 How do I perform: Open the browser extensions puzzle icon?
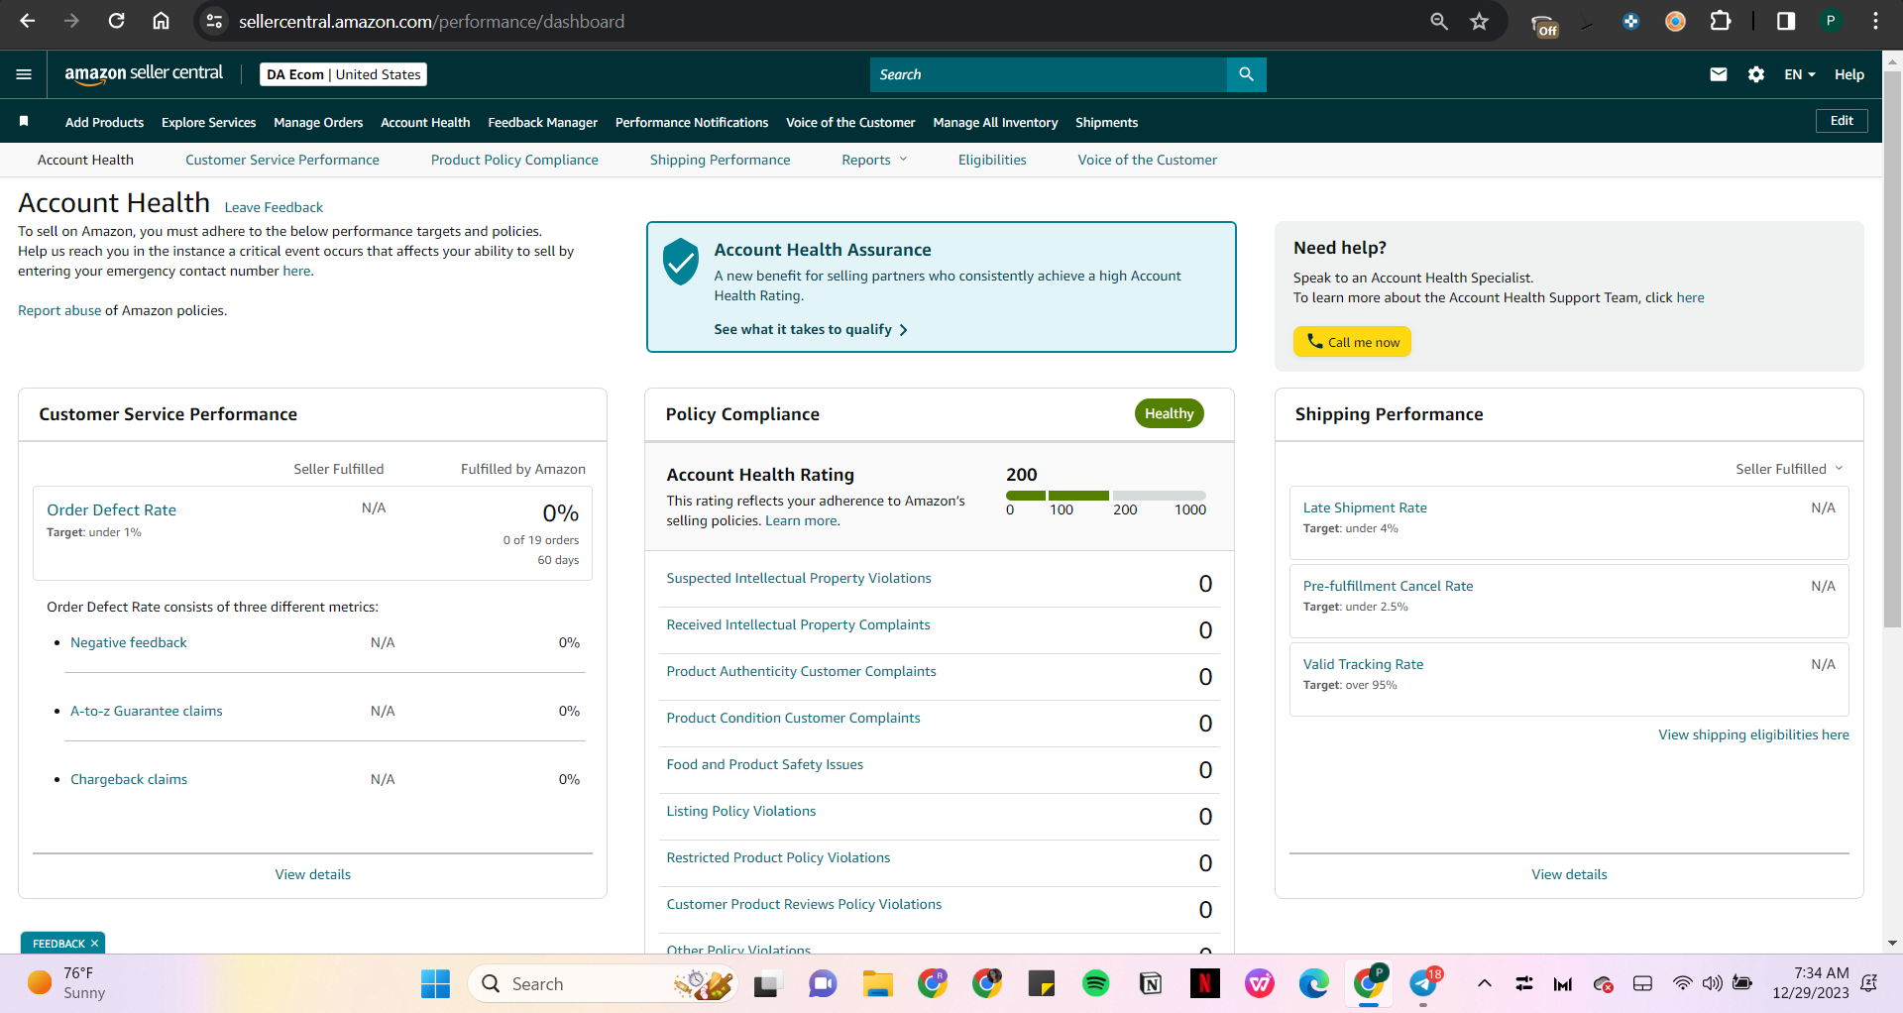(1721, 21)
